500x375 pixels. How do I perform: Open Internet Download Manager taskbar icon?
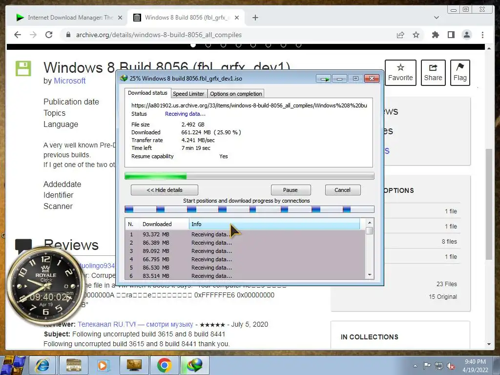click(x=194, y=365)
